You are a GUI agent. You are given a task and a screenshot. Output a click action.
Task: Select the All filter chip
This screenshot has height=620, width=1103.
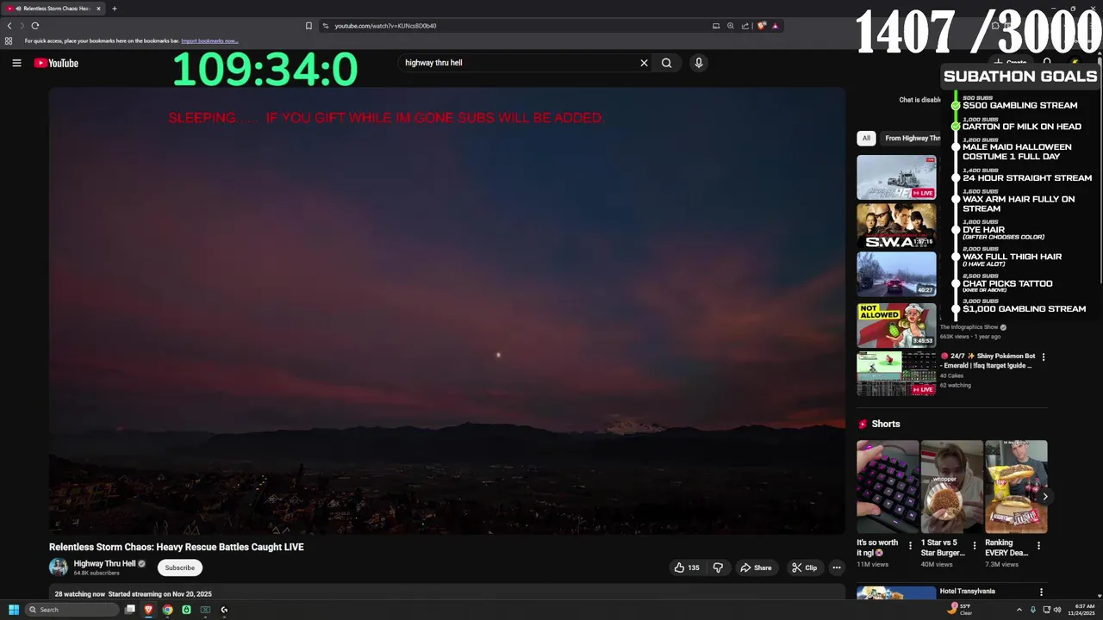pyautogui.click(x=867, y=138)
